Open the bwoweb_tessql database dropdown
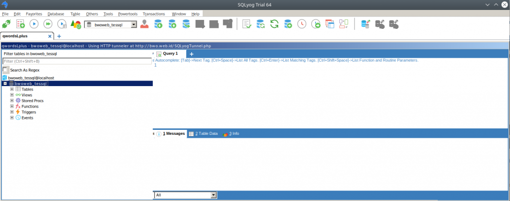The image size is (510, 201). pos(134,24)
